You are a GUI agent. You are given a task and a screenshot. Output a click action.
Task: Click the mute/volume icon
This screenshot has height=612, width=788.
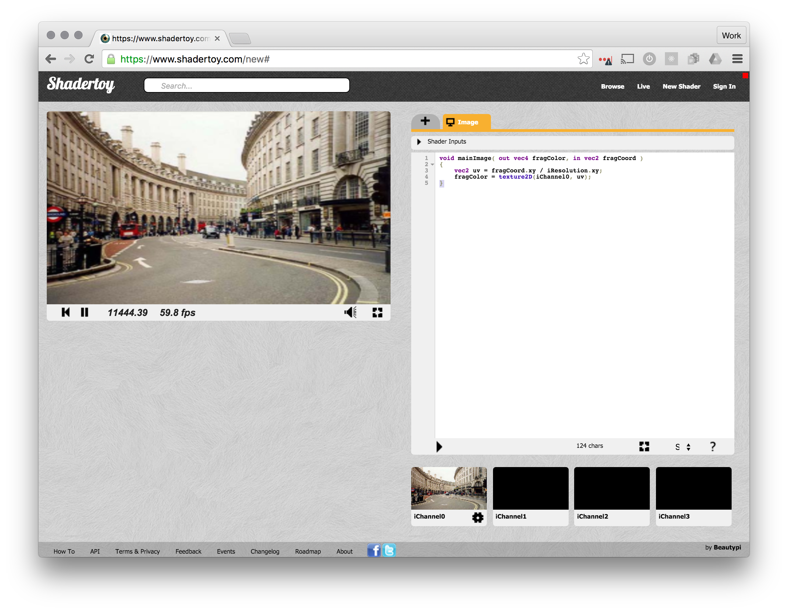(350, 313)
